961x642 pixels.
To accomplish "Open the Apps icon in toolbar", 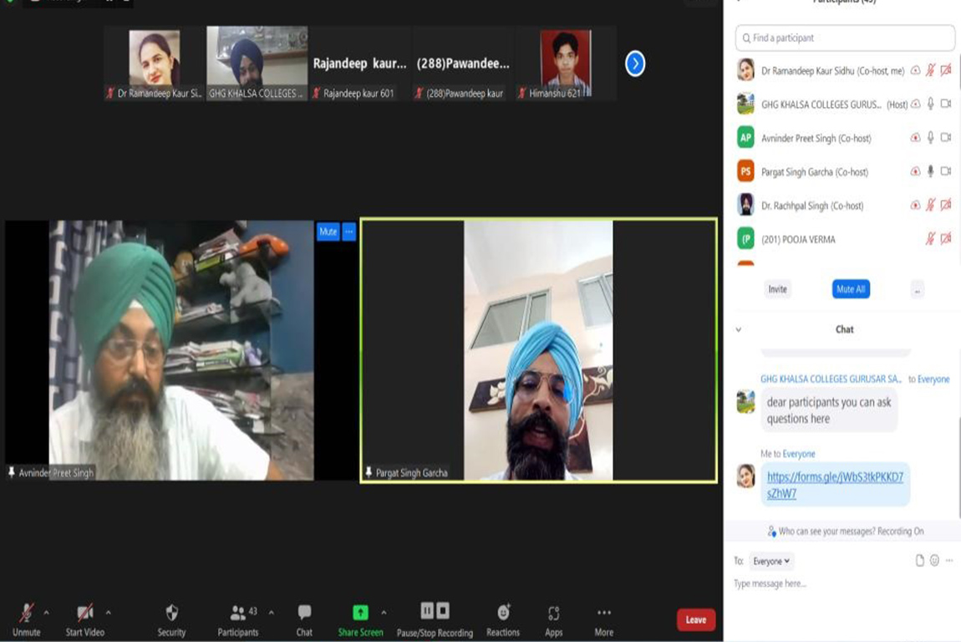I will (x=553, y=613).
